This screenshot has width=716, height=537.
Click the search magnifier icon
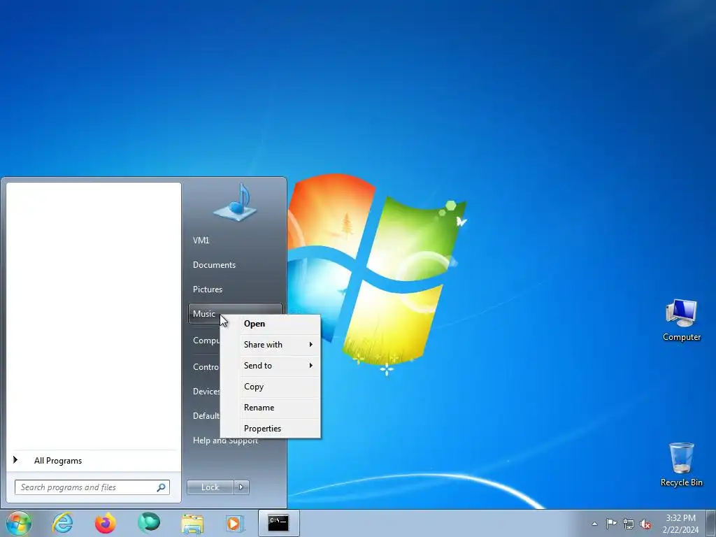(x=161, y=487)
